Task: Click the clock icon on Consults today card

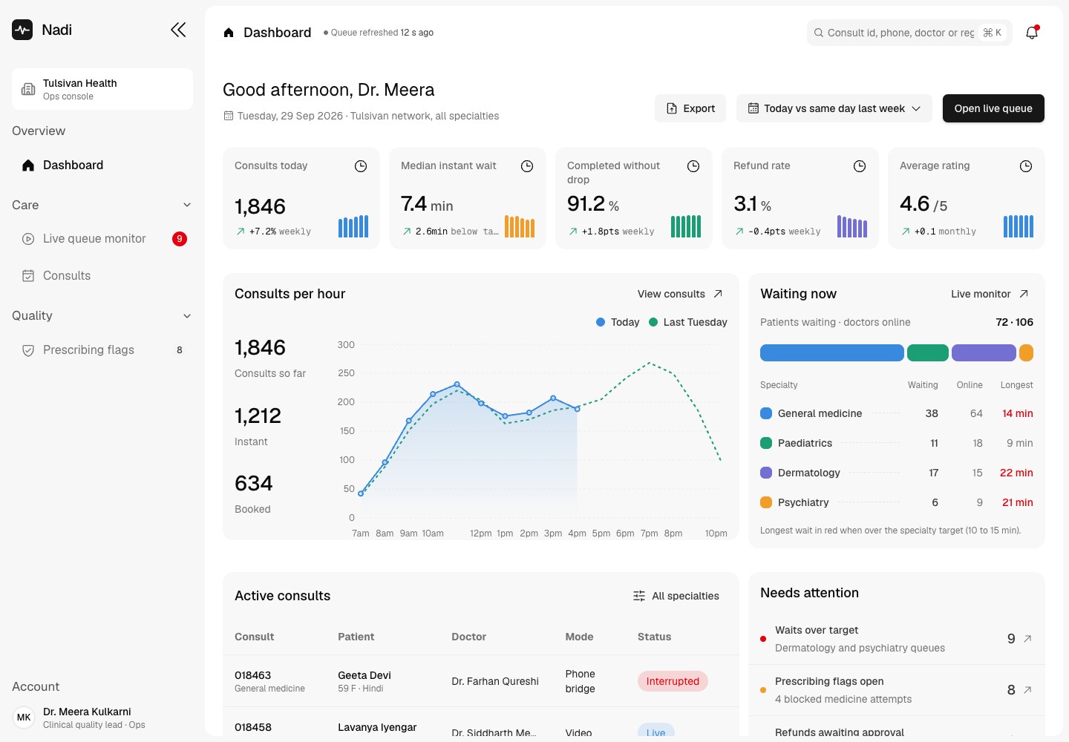Action: click(x=361, y=166)
